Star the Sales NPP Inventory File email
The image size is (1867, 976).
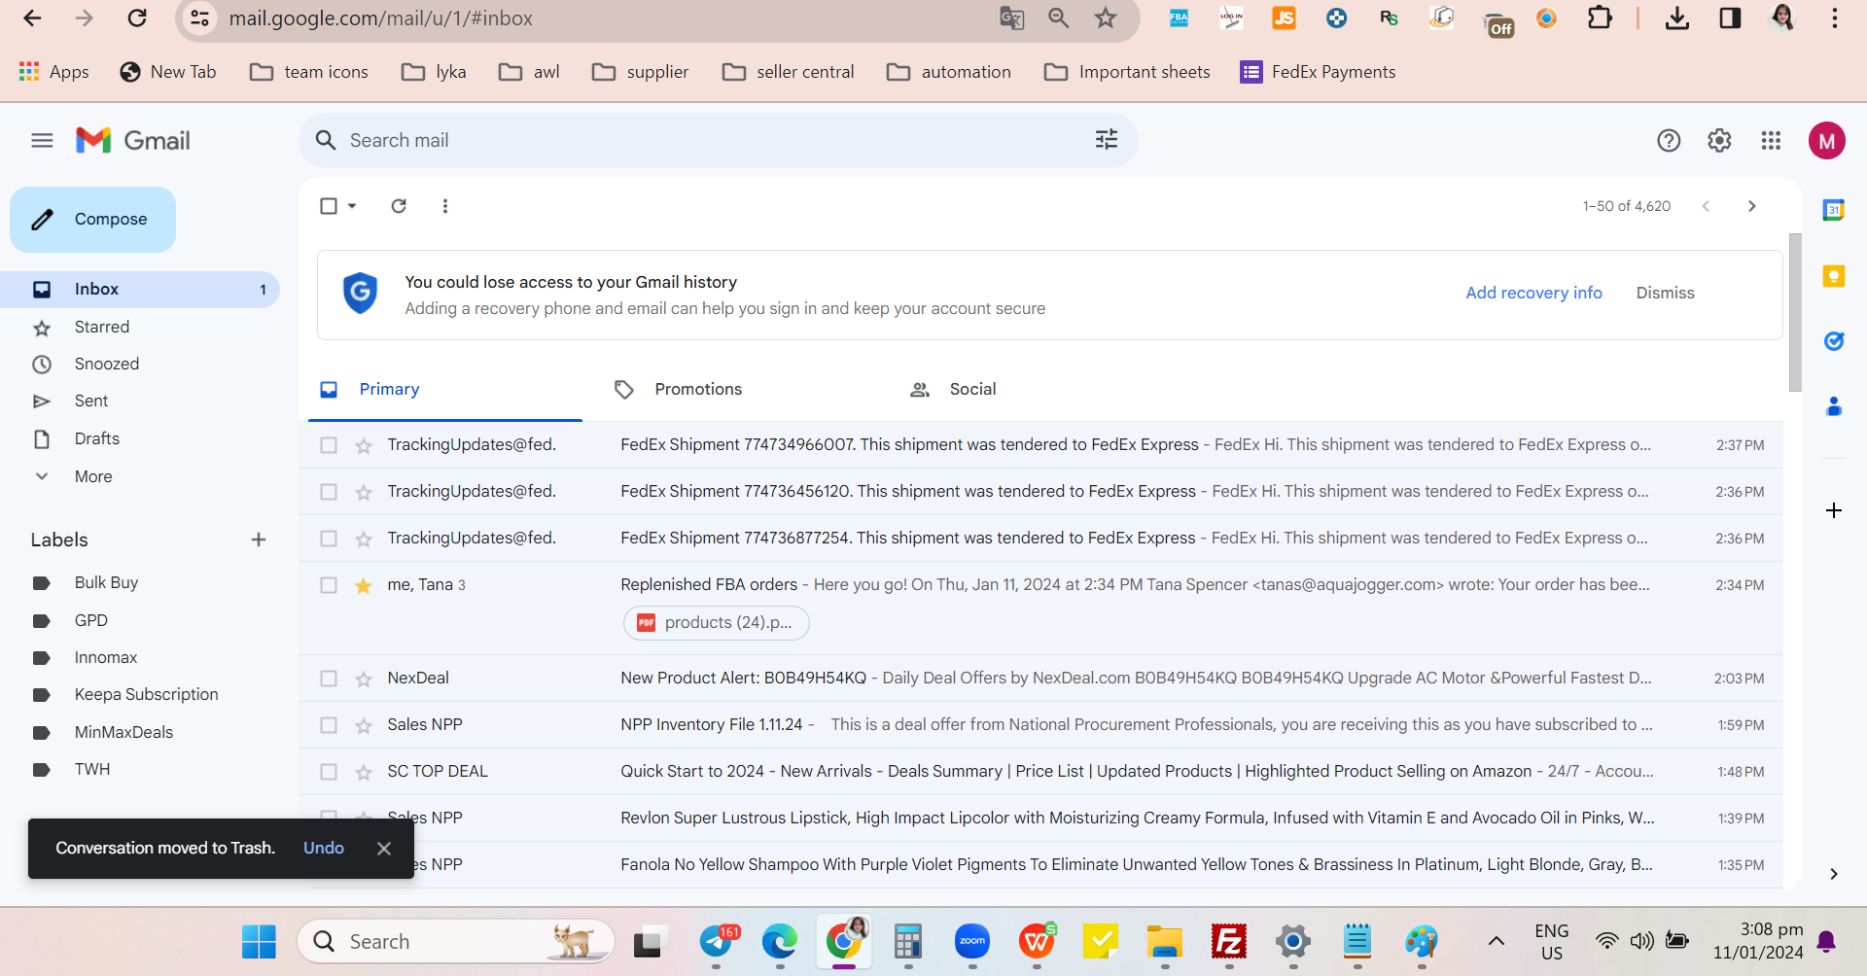(x=364, y=726)
